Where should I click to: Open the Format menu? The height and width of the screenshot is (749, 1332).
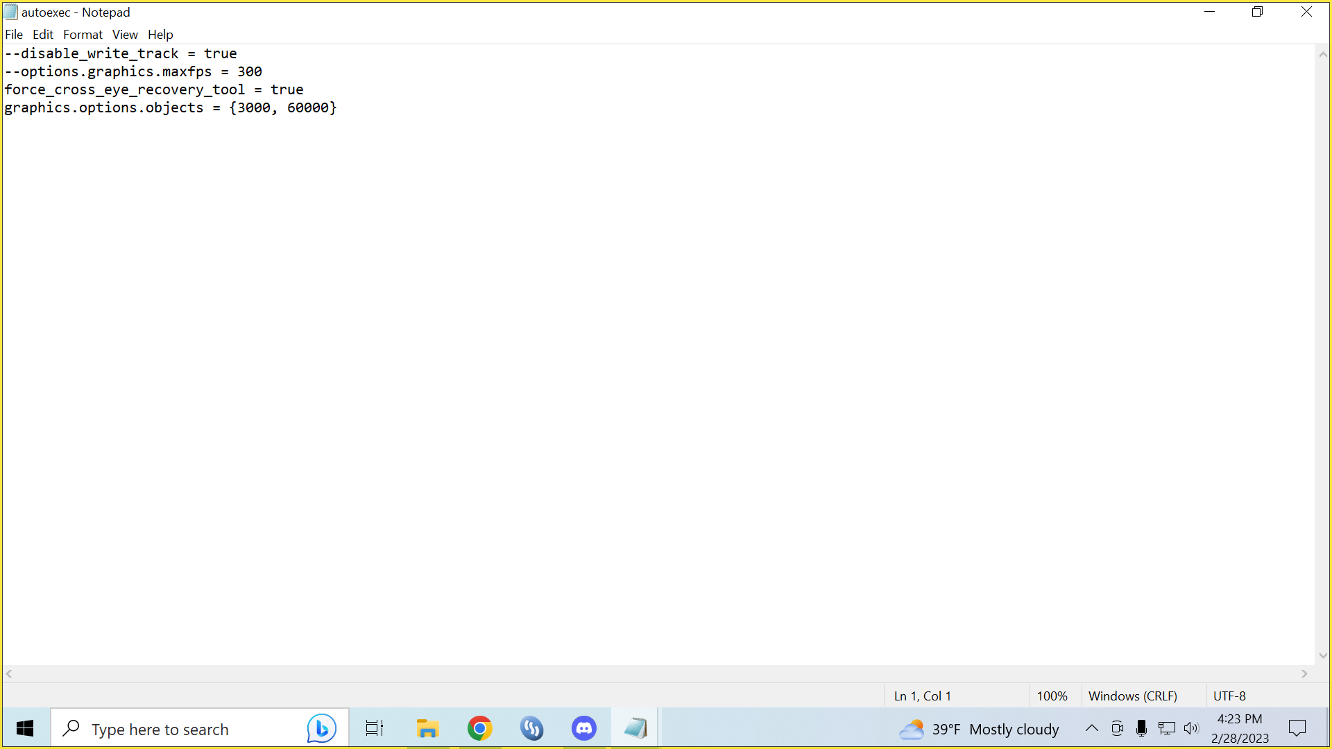83,35
